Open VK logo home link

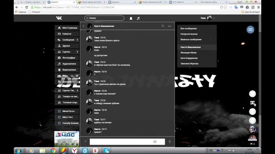59,18
